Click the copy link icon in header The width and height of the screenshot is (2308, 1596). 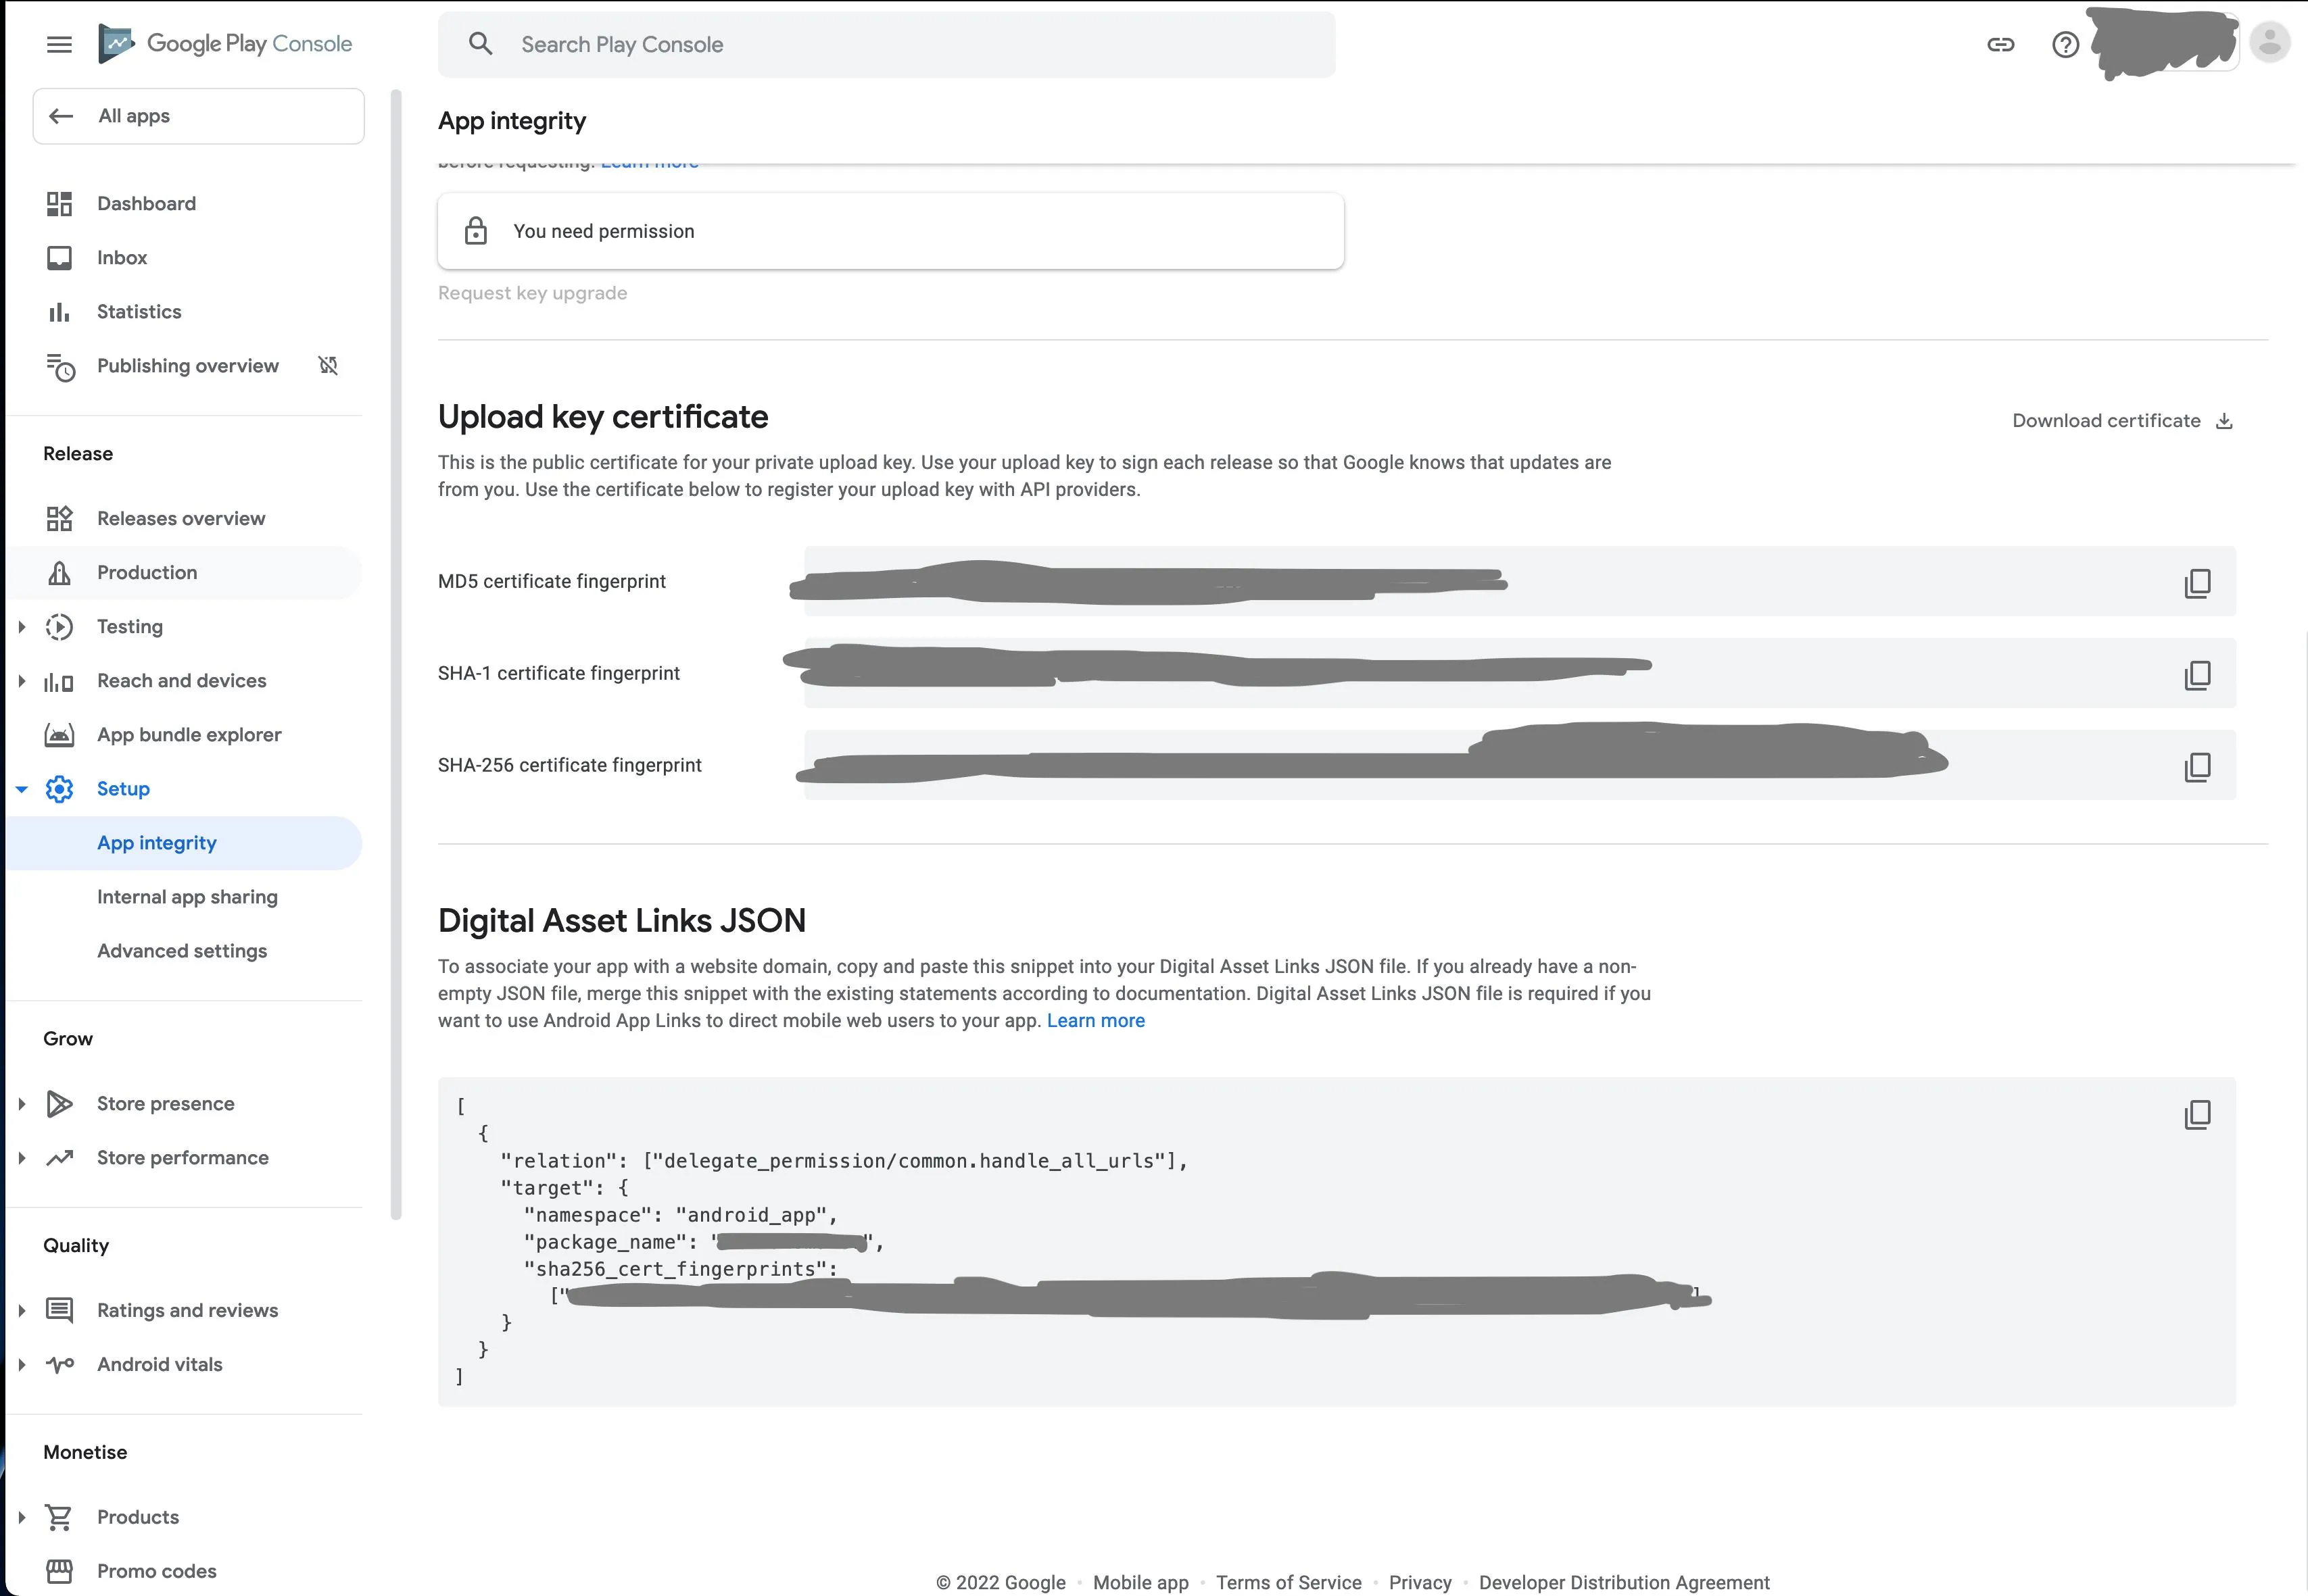[2000, 44]
